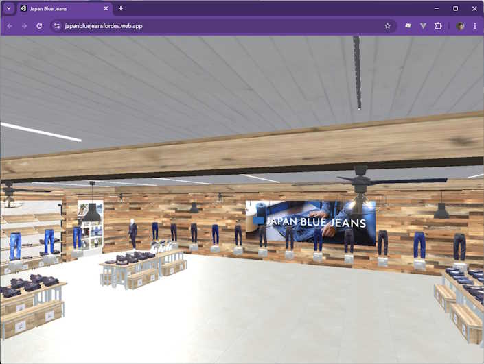Go forward to next page

coord(25,26)
